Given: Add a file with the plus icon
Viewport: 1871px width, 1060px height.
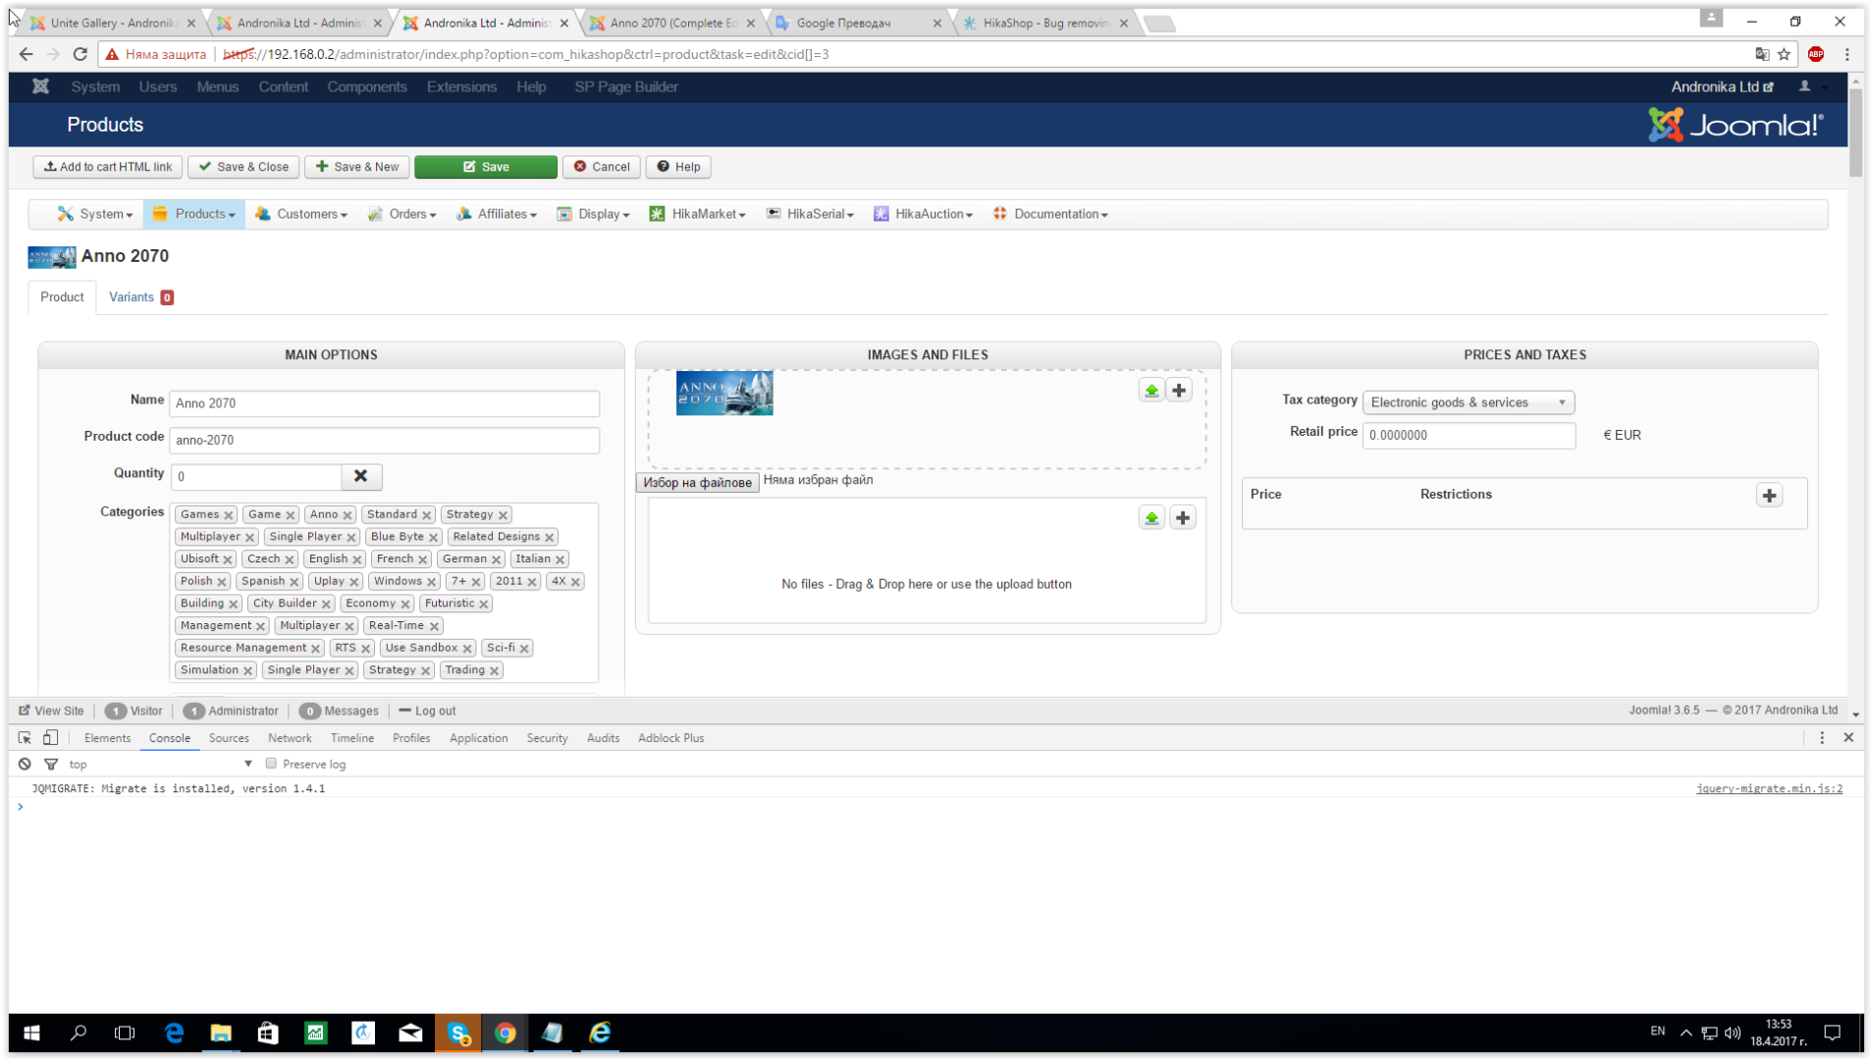Looking at the screenshot, I should coord(1183,517).
